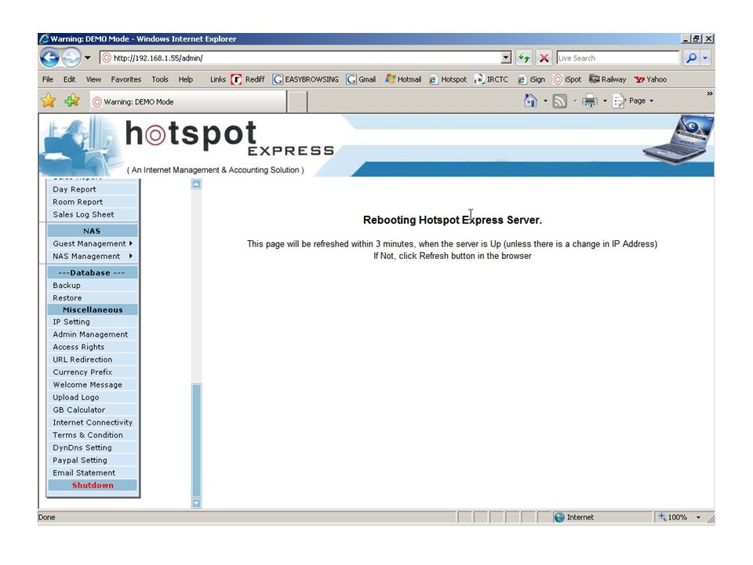The height and width of the screenshot is (565, 753).
Task: Click the green Refresh arrows icon
Action: (524, 58)
